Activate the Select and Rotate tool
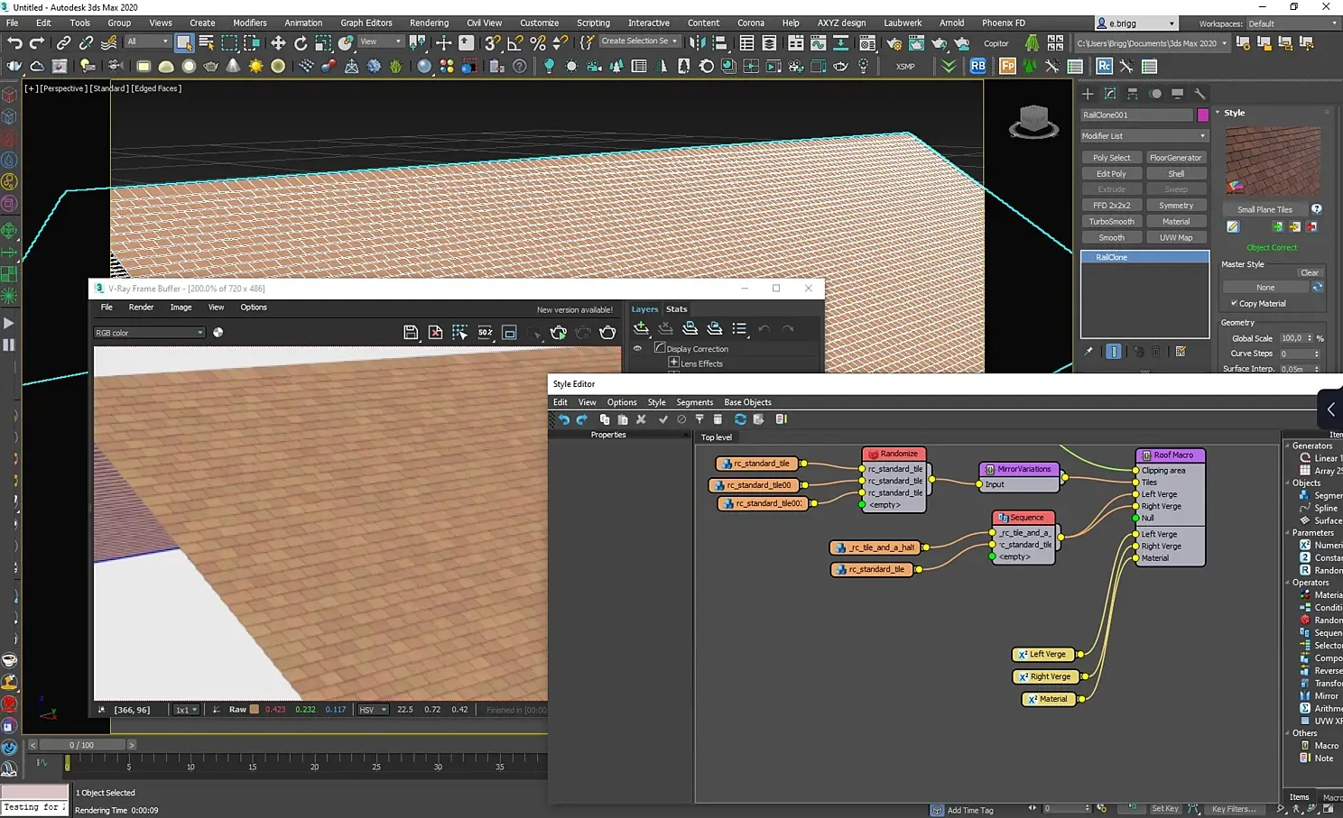Screen dimensions: 1343x818 pos(301,42)
